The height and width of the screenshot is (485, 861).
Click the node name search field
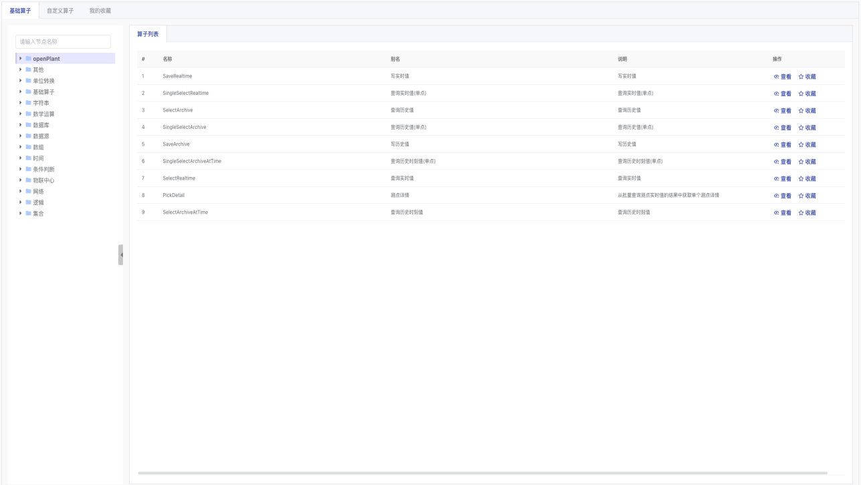coord(63,42)
